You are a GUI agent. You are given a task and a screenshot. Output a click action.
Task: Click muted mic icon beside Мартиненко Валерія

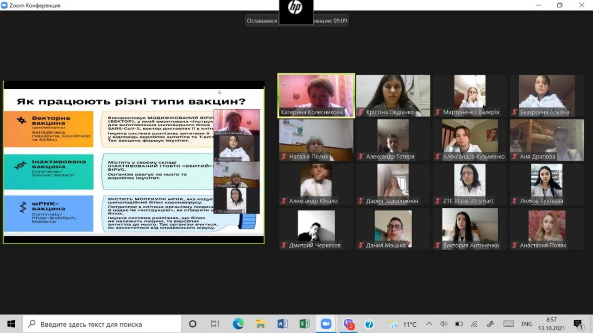[437, 112]
